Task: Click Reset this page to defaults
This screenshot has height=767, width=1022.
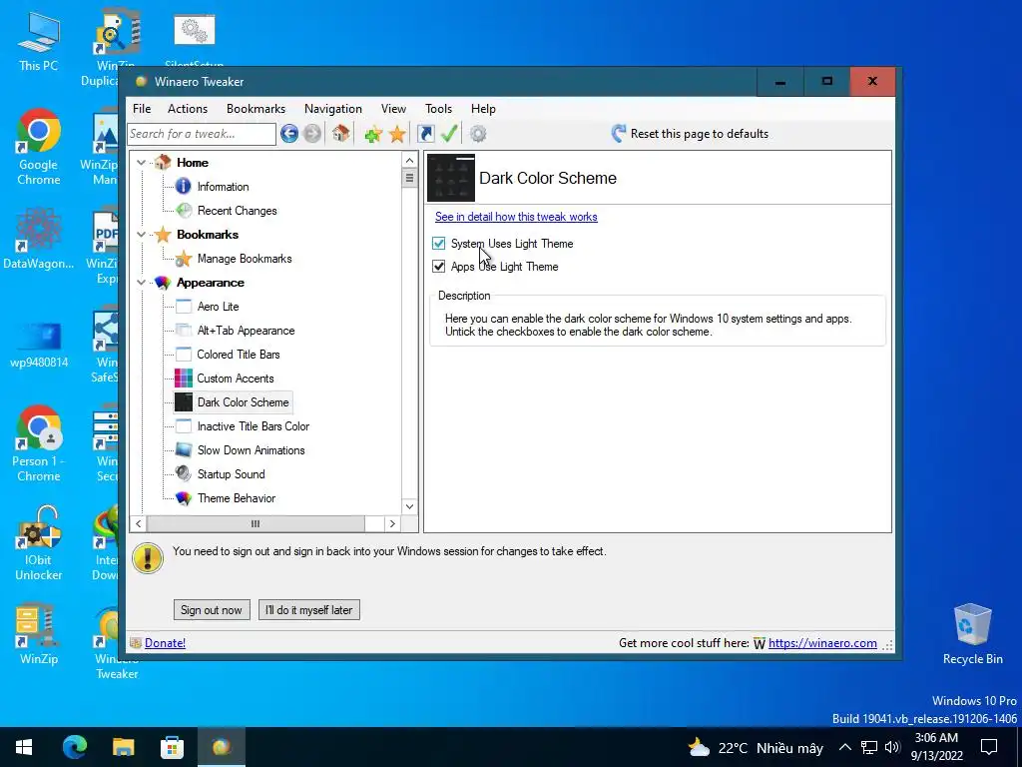Action: (690, 134)
